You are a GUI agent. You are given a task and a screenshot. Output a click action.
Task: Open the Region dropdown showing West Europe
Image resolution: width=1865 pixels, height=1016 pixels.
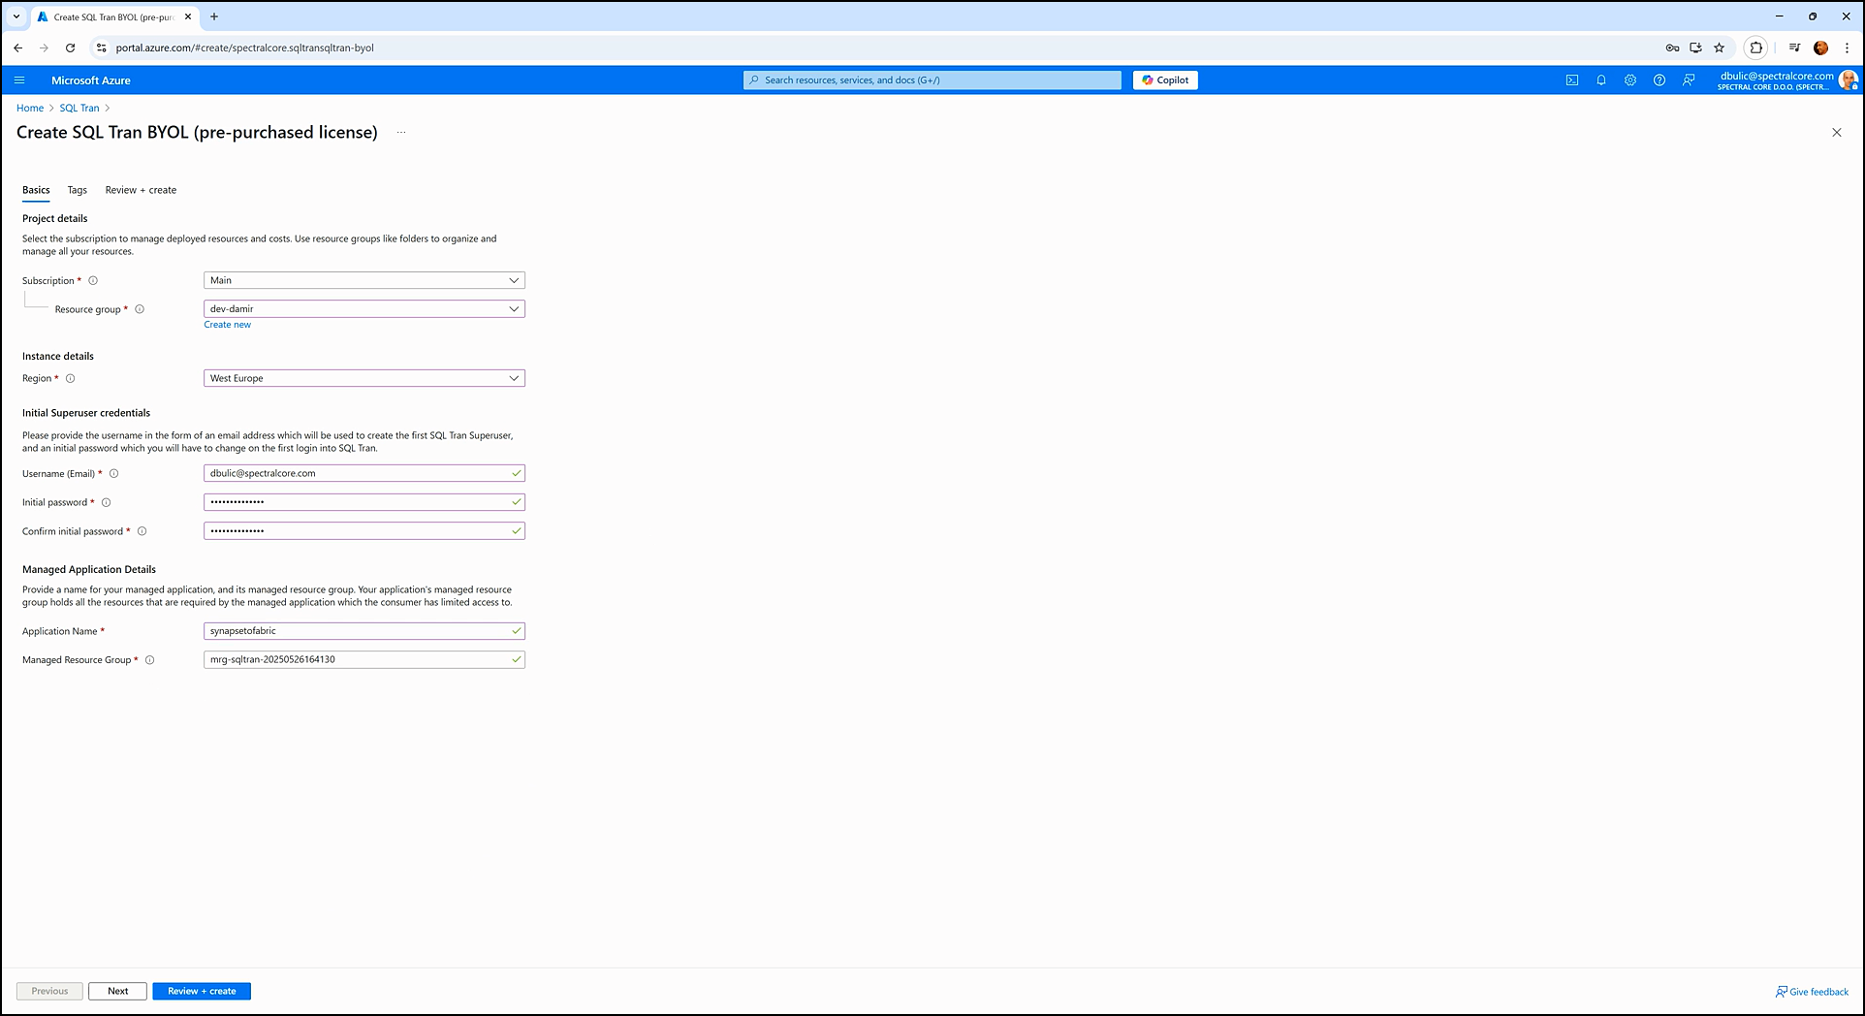click(364, 378)
